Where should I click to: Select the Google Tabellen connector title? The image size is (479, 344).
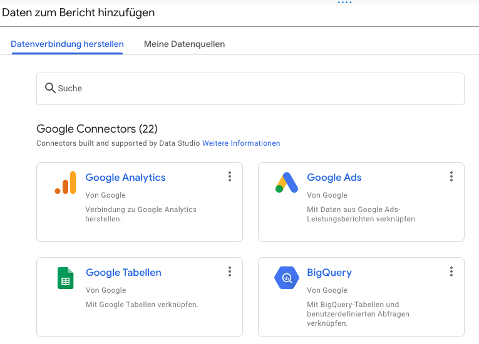123,273
